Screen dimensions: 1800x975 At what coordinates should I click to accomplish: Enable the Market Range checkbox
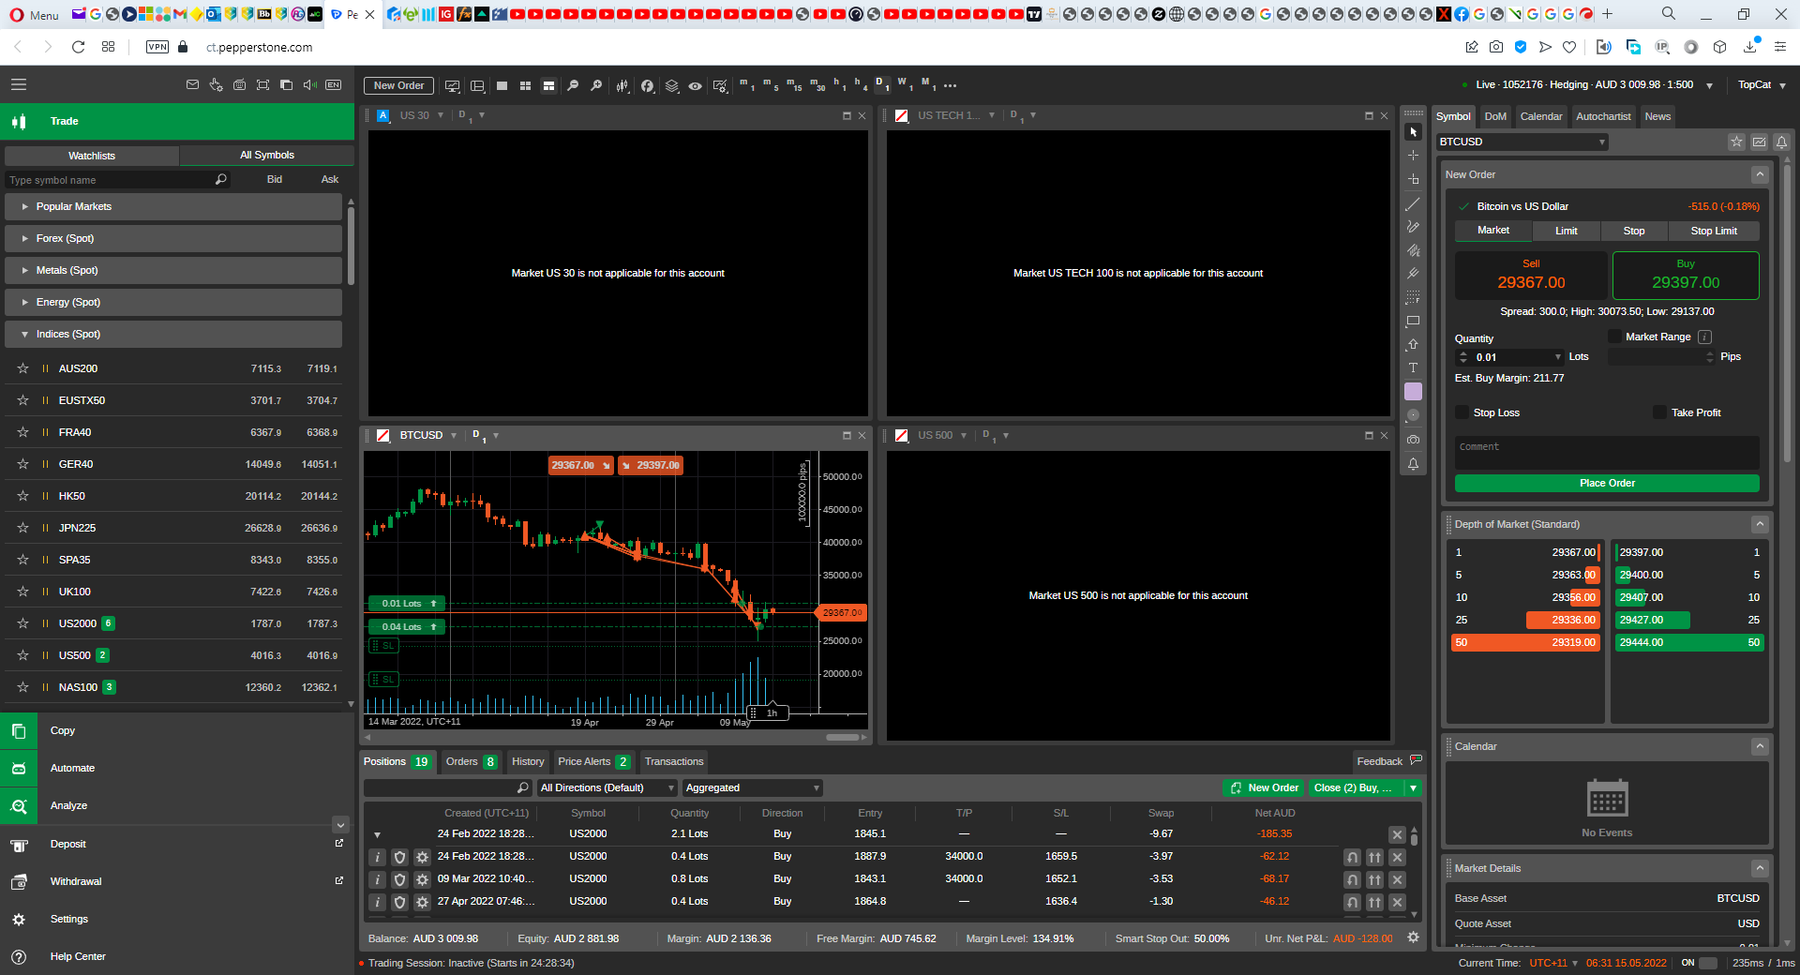1614,337
